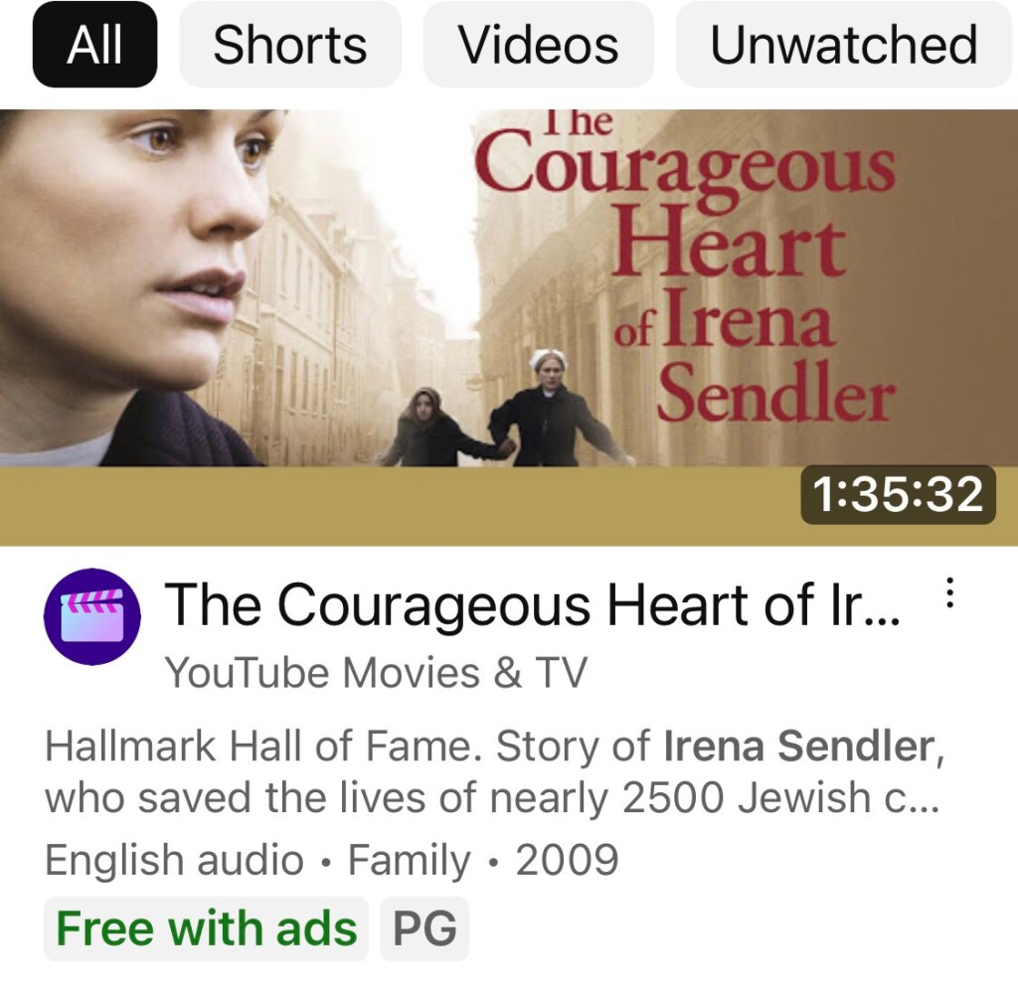The image size is (1018, 1004).
Task: Tap the 1:35:32 duration badge
Action: point(898,494)
